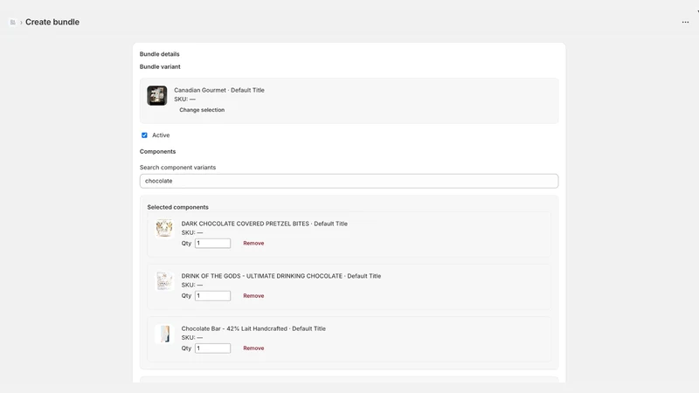Toggle the Active checkbox
The width and height of the screenshot is (699, 393).
click(144, 135)
